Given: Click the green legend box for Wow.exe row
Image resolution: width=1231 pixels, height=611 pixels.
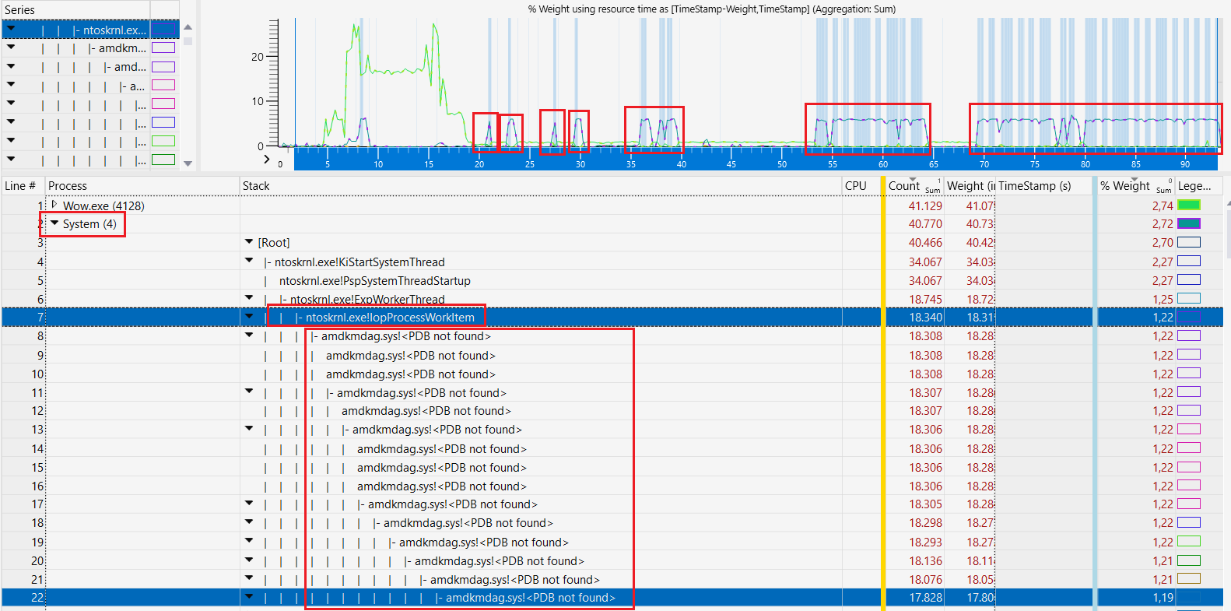Looking at the screenshot, I should (1189, 205).
